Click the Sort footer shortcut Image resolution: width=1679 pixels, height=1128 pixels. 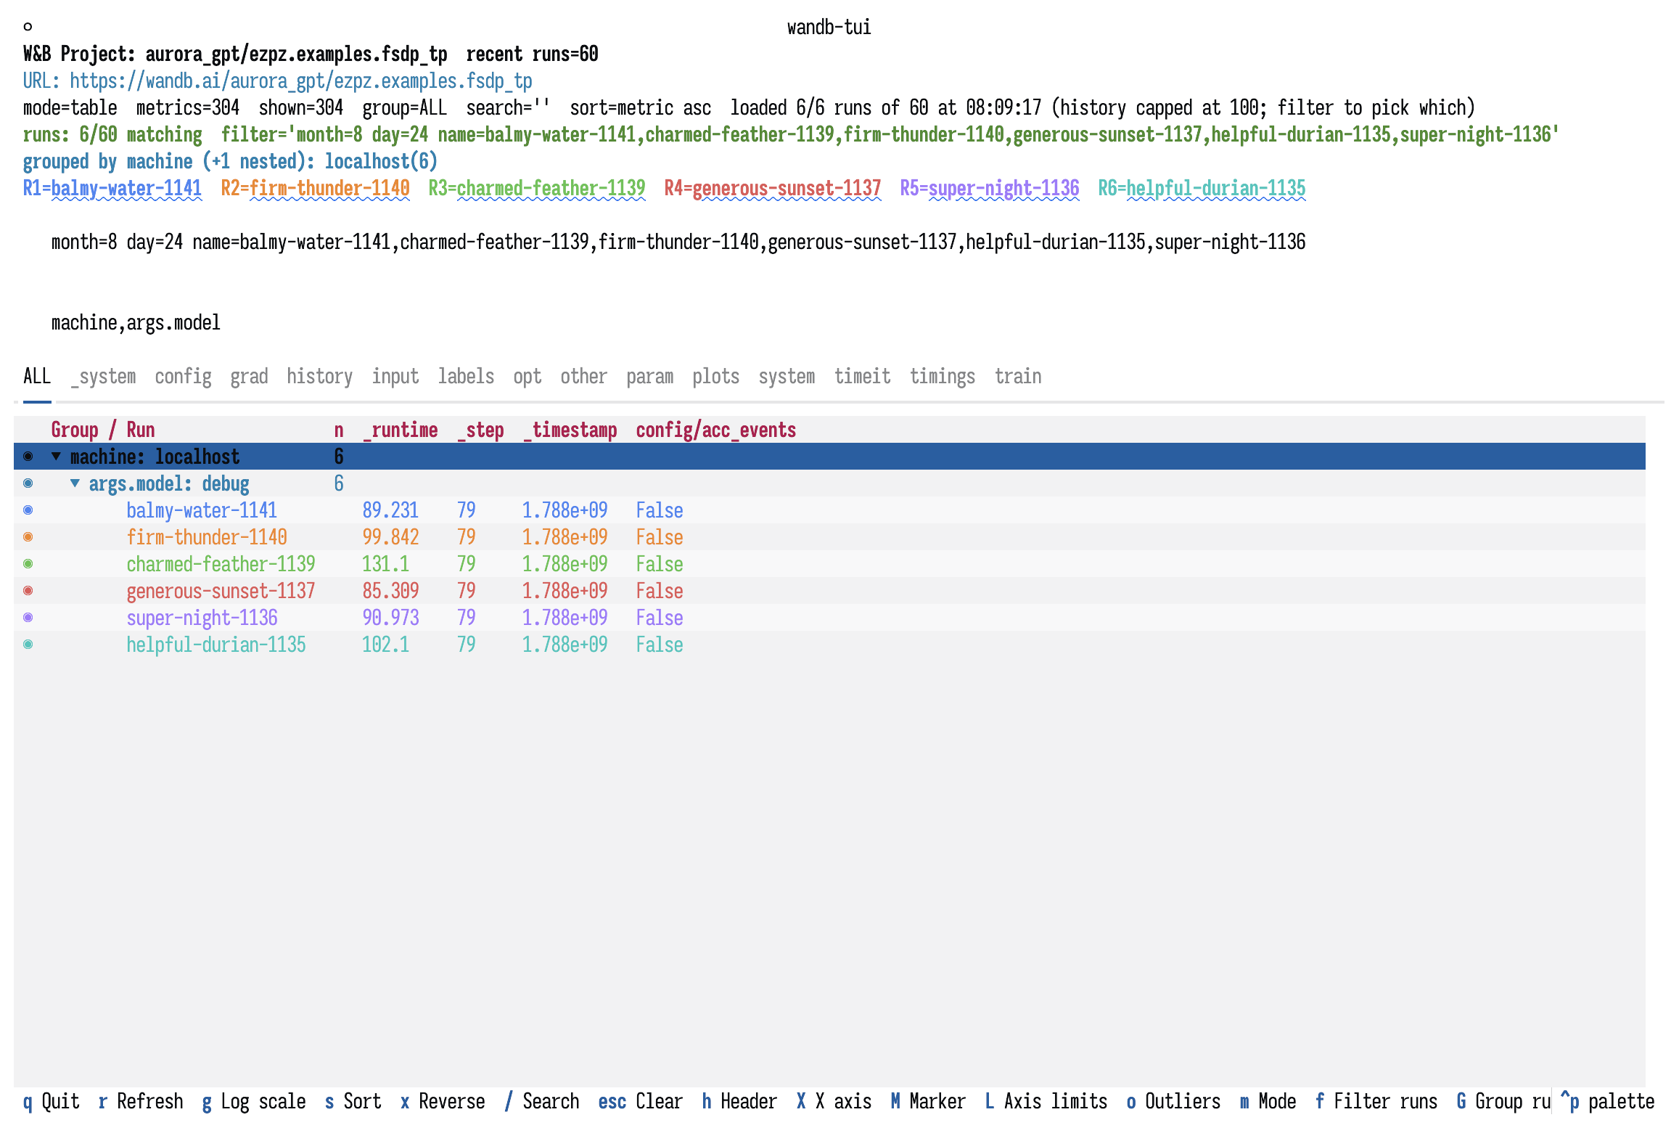(353, 1101)
